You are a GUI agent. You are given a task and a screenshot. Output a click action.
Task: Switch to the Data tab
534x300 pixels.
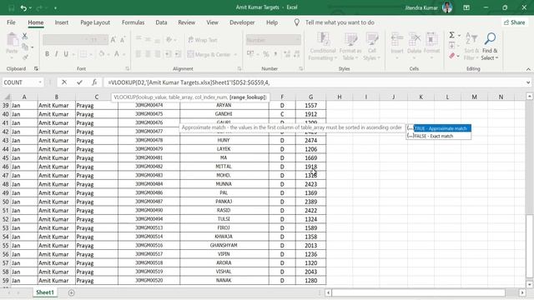[161, 22]
